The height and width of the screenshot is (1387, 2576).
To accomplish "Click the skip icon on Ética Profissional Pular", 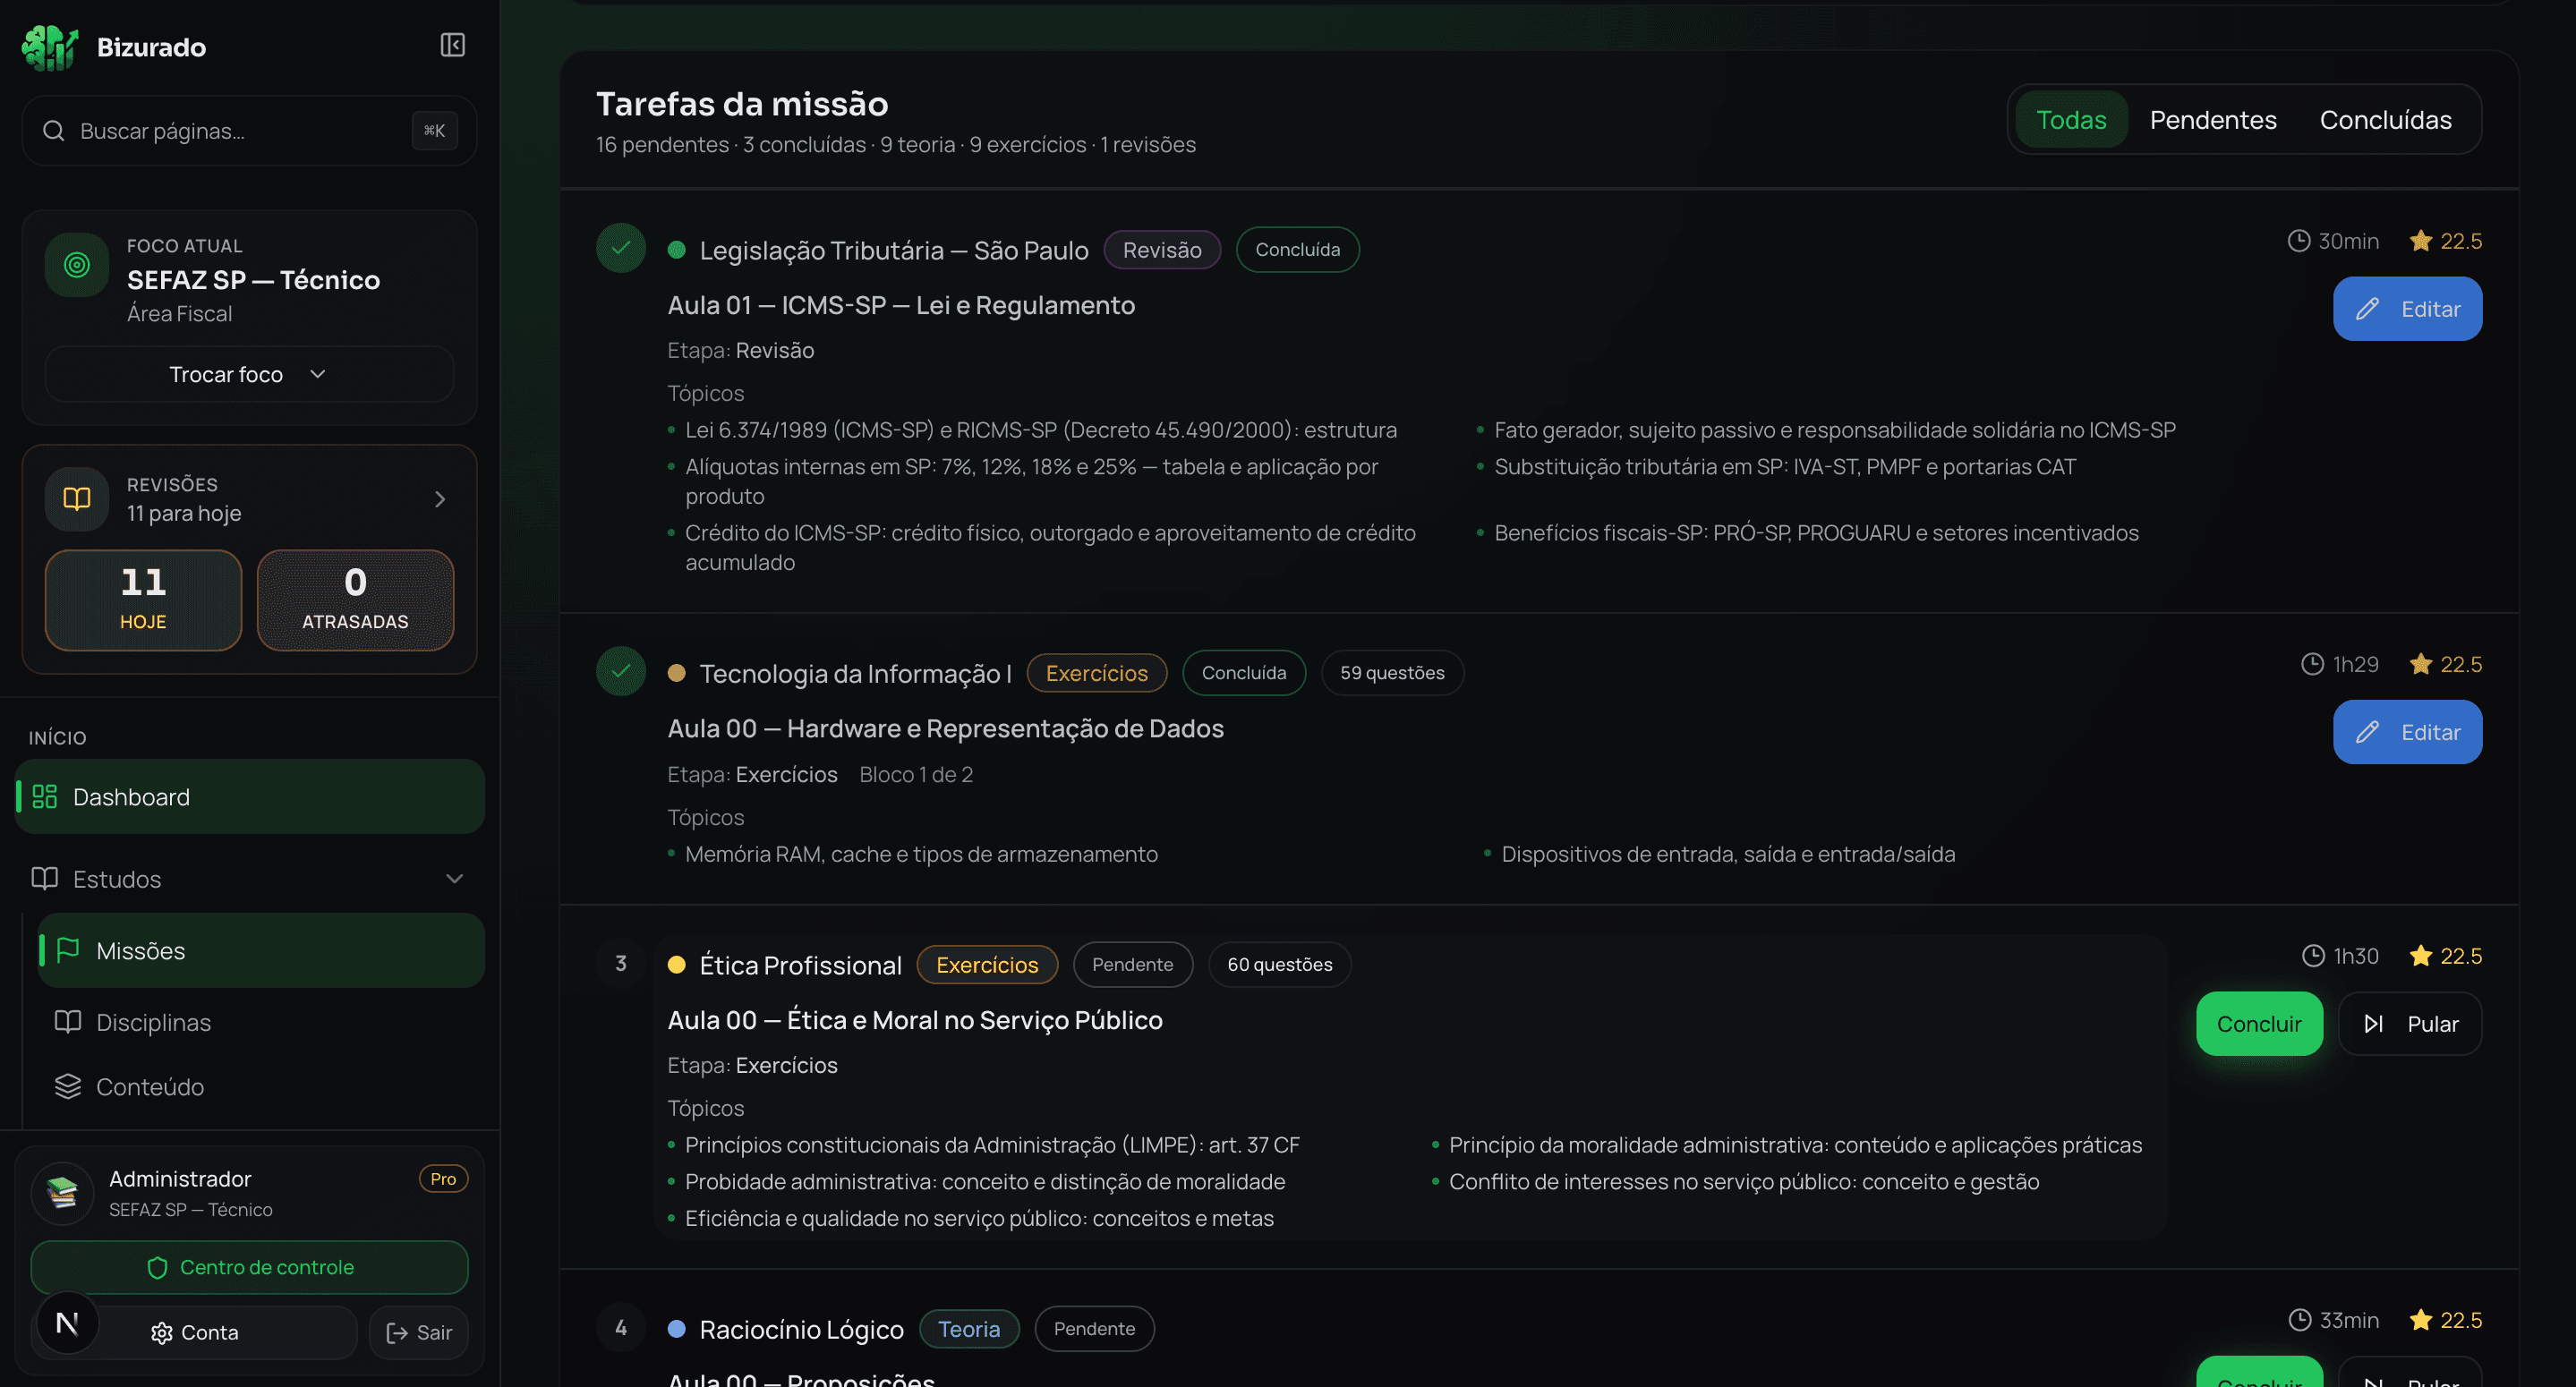I will click(2374, 1024).
